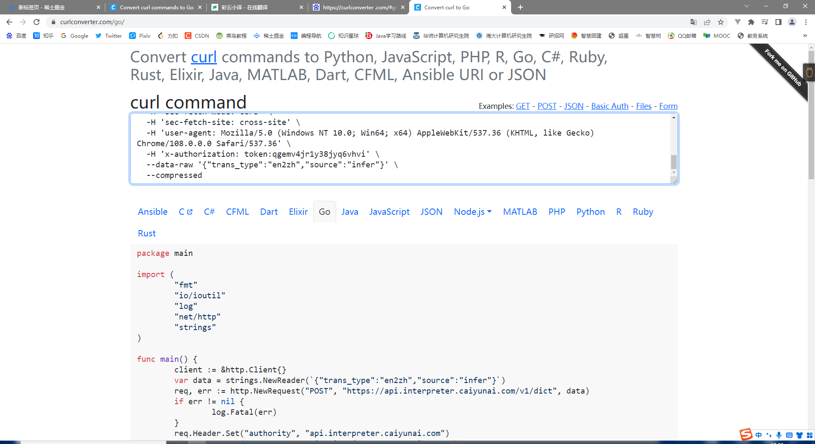This screenshot has height=444, width=815.
Task: Select the Python output language tab
Action: (590, 211)
